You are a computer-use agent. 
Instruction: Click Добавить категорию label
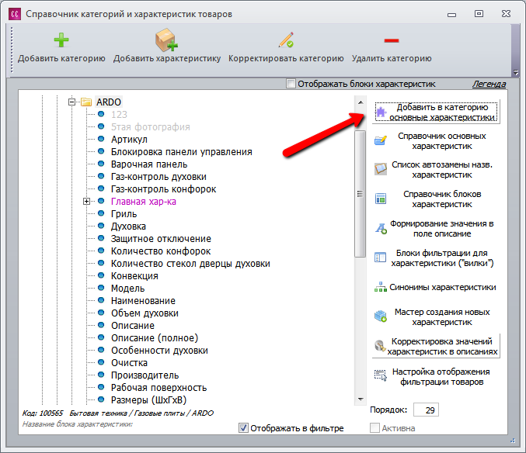coord(61,58)
